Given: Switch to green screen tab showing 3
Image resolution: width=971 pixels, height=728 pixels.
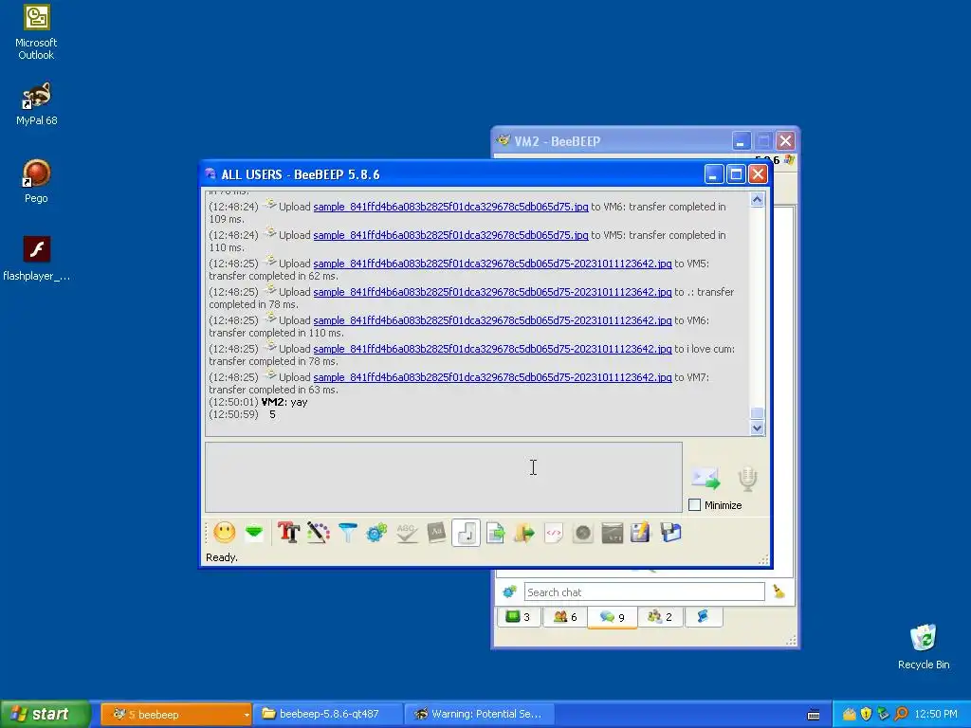Looking at the screenshot, I should 518,616.
